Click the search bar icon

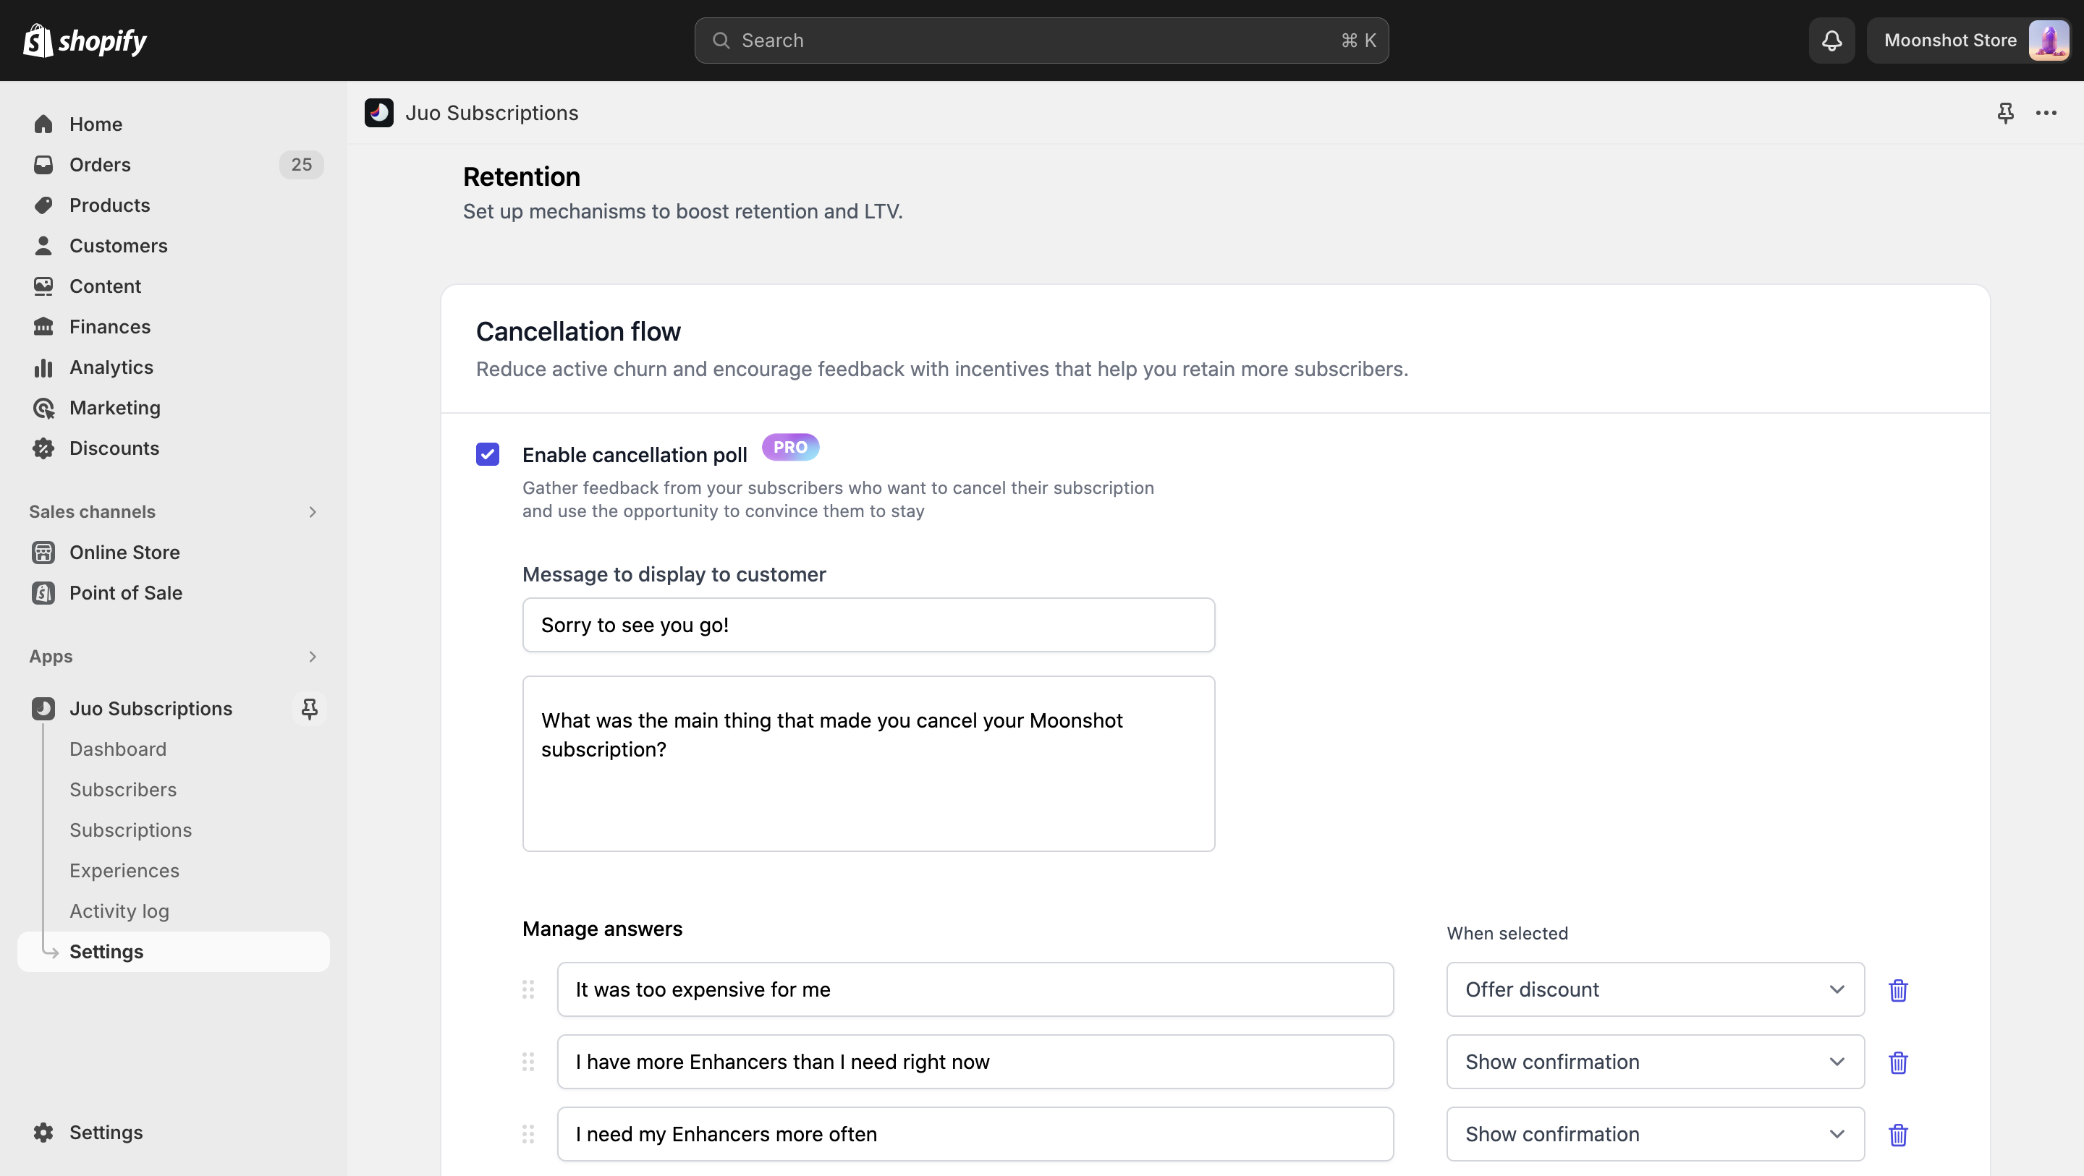720,40
